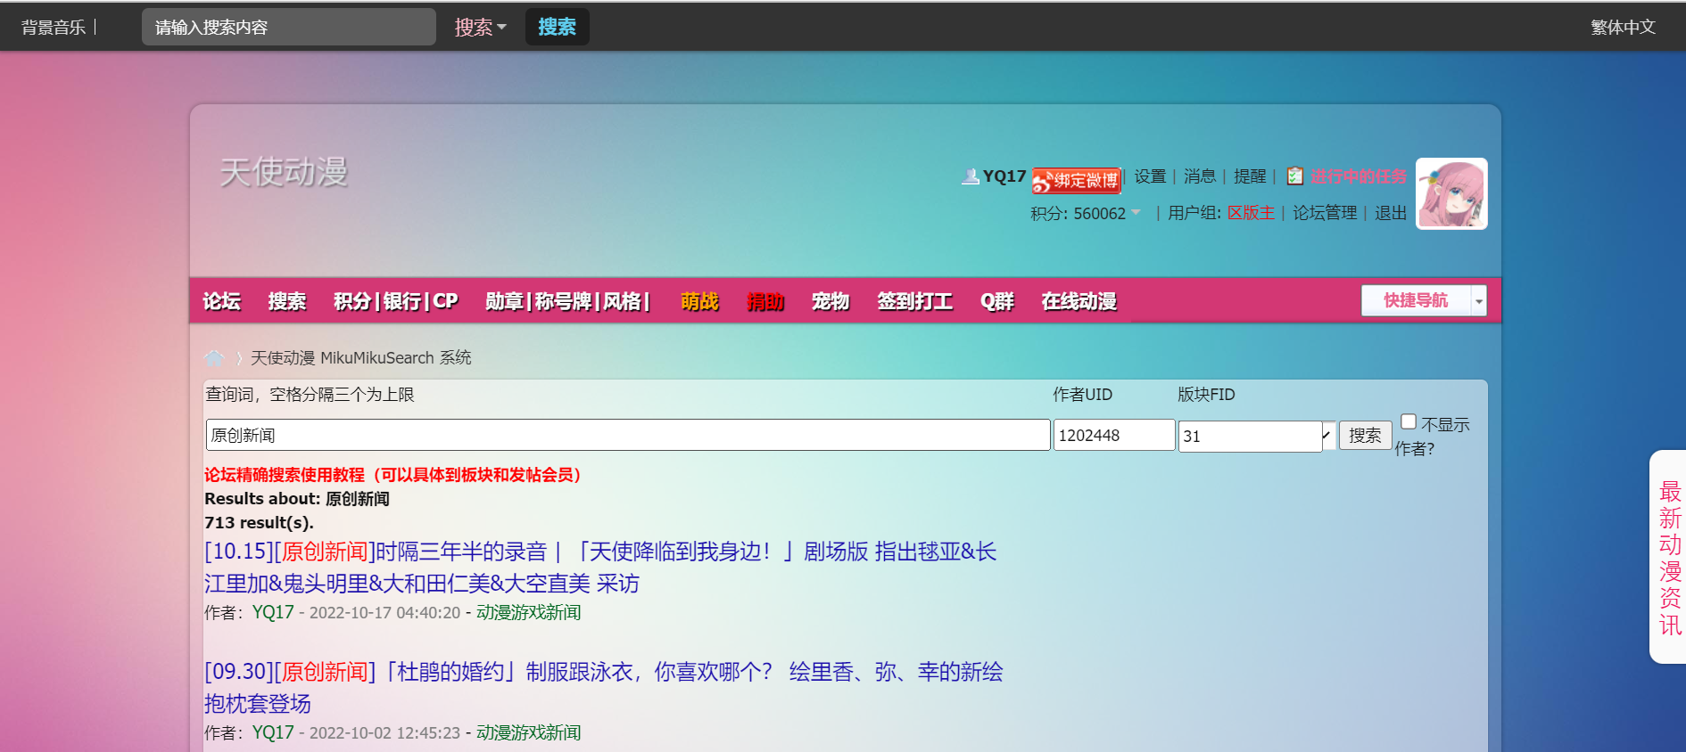Viewport: 1686px width, 752px height.
Task: Click the blue search button in top bar
Action: [x=557, y=28]
